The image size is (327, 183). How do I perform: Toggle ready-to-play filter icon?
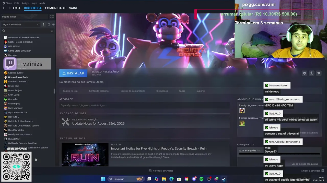53,24
